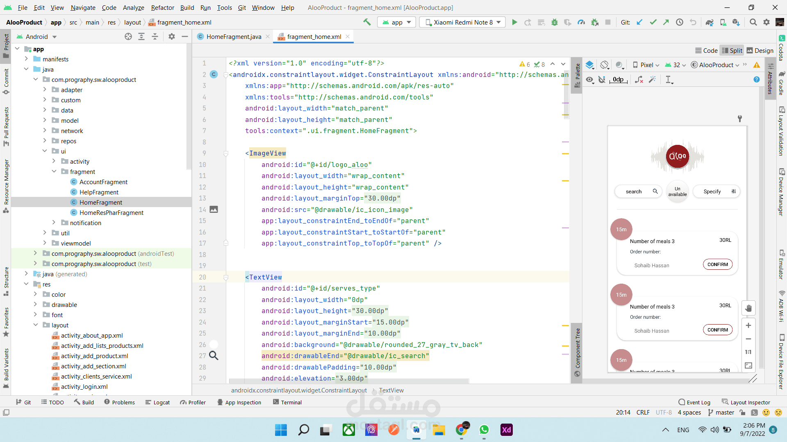Click the Debug app bug icon
The width and height of the screenshot is (787, 442).
[x=555, y=23]
